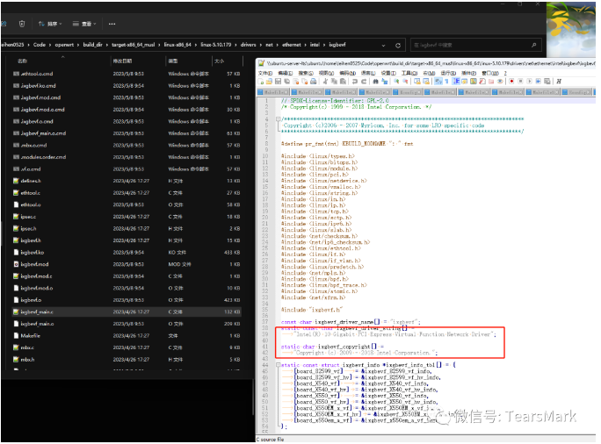Expand the breadcrumb chevron after drivers
The image size is (601, 444).
(260, 45)
